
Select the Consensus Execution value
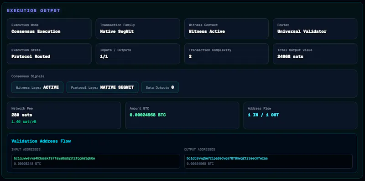pyautogui.click(x=36, y=31)
